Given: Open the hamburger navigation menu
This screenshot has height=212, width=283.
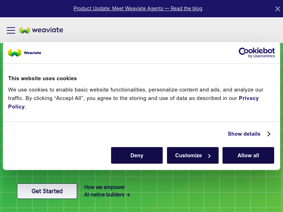Looking at the screenshot, I should pos(11,30).
